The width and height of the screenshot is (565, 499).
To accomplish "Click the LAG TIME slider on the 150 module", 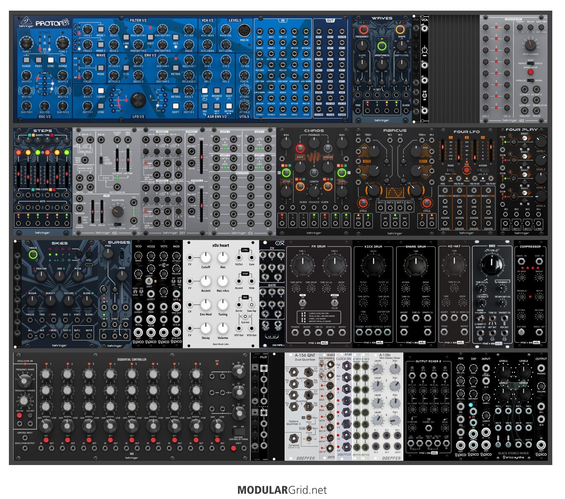I will (x=128, y=160).
